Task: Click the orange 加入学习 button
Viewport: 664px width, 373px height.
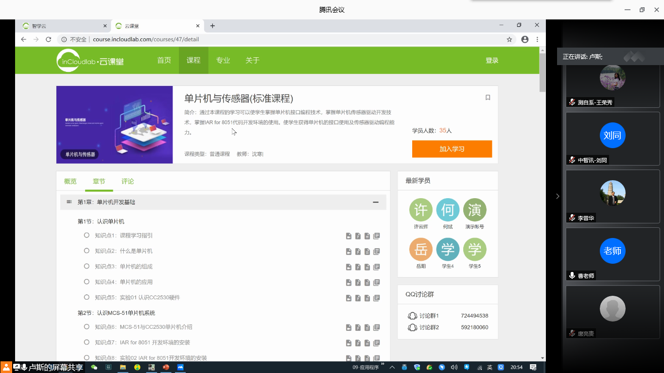Action: [x=452, y=149]
